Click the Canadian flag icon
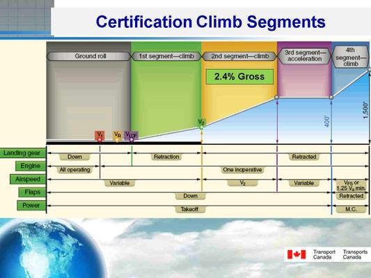Image resolution: width=371 pixels, height=278 pixels. coord(297,254)
